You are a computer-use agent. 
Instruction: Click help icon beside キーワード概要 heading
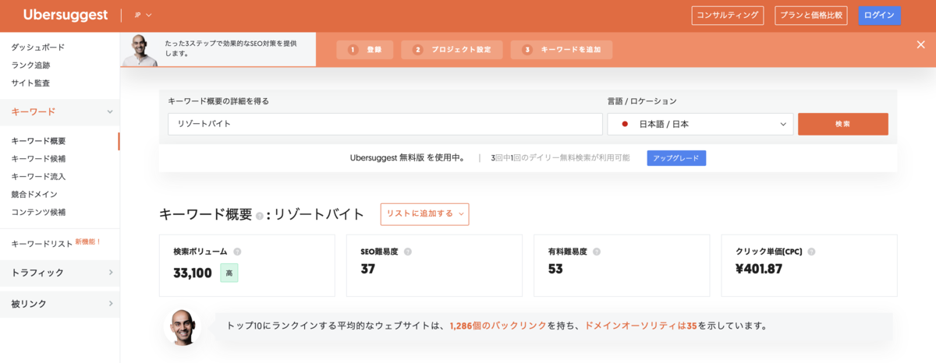tap(259, 216)
